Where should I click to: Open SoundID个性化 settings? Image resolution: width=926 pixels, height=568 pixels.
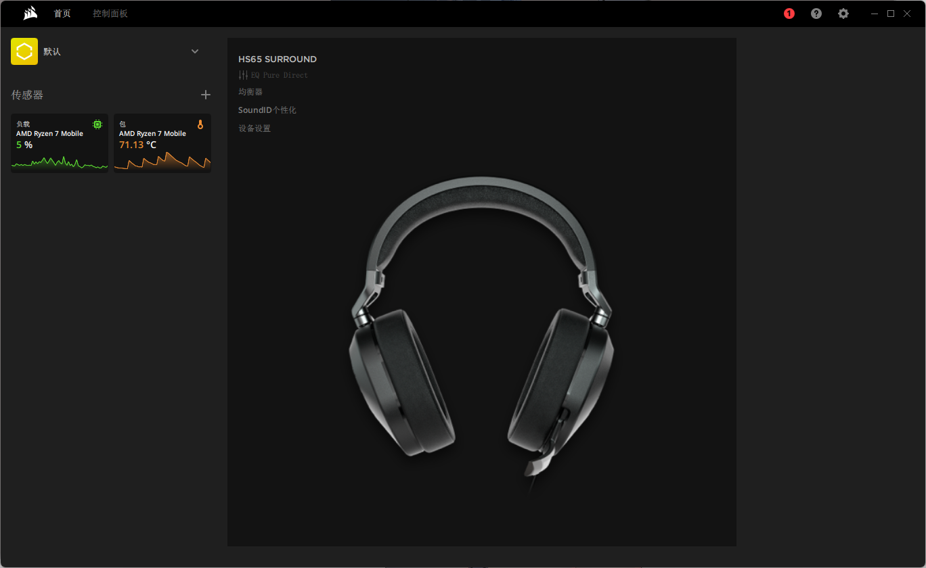(267, 110)
